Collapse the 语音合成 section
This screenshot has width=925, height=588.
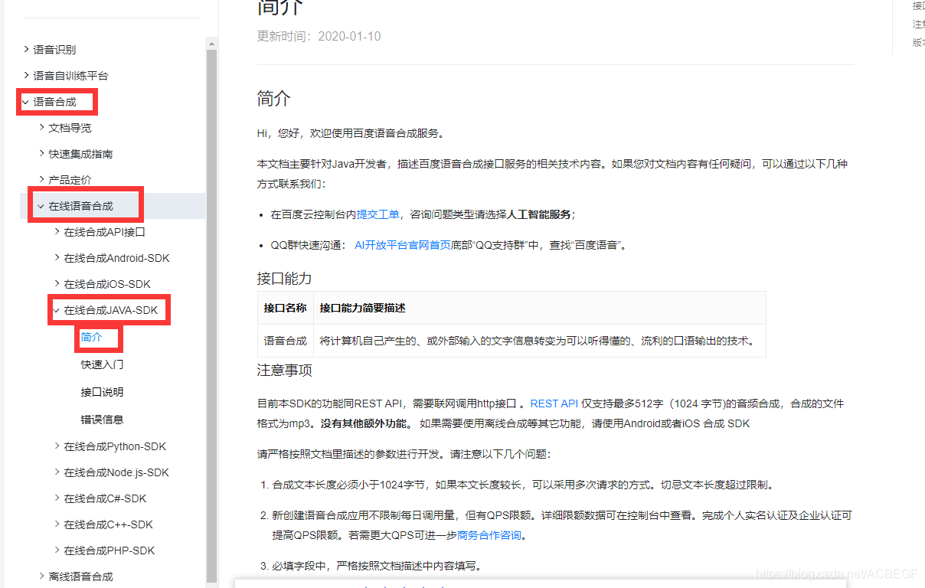57,101
